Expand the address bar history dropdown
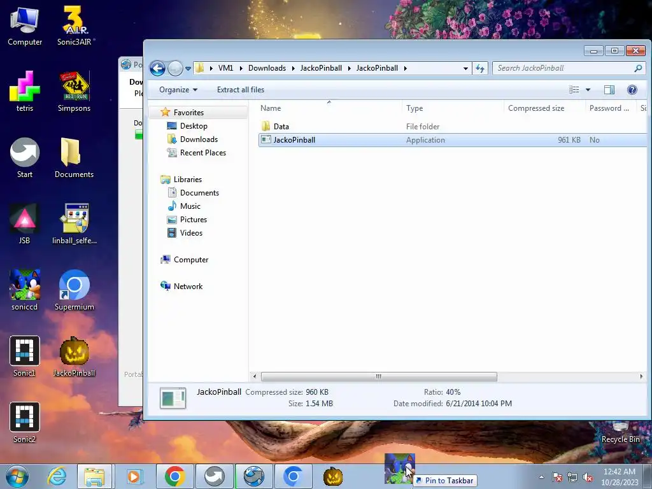Image resolution: width=652 pixels, height=489 pixels. click(x=465, y=69)
